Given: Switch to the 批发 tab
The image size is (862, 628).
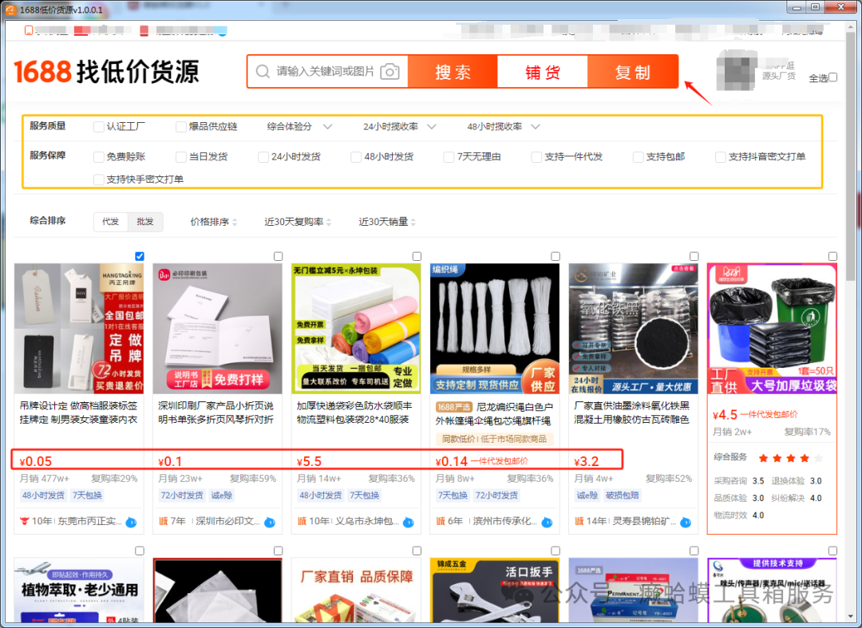Looking at the screenshot, I should point(145,221).
